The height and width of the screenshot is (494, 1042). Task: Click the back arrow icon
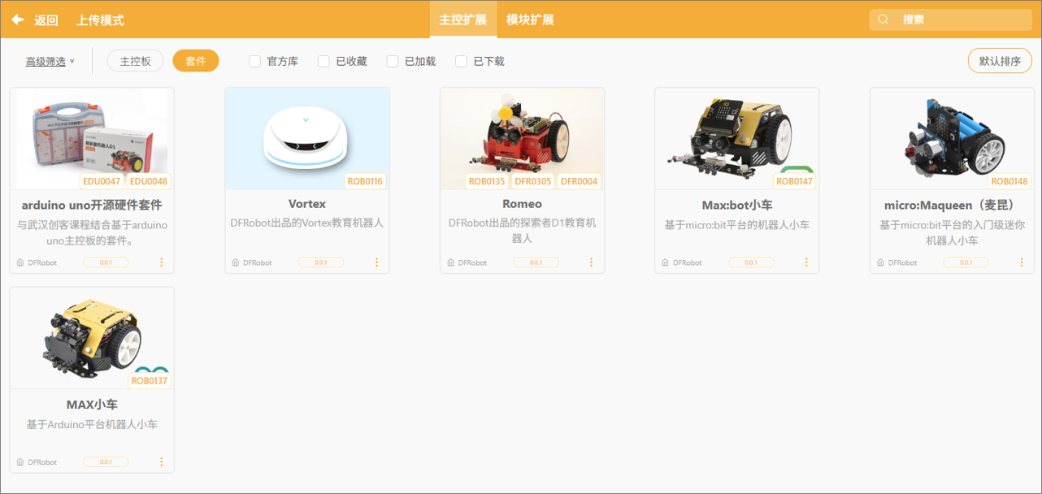(x=17, y=19)
